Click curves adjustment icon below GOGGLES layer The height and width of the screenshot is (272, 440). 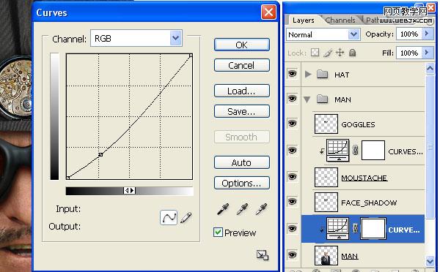[338, 151]
